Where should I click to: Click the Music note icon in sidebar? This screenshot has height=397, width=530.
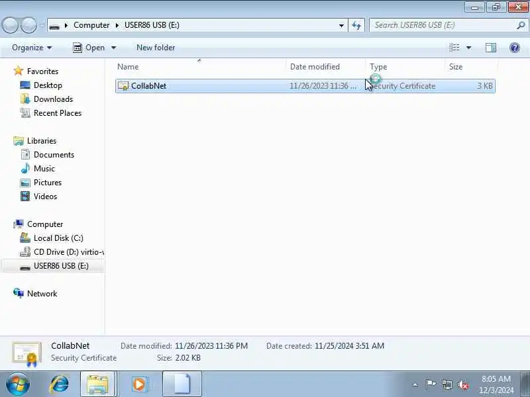(25, 169)
